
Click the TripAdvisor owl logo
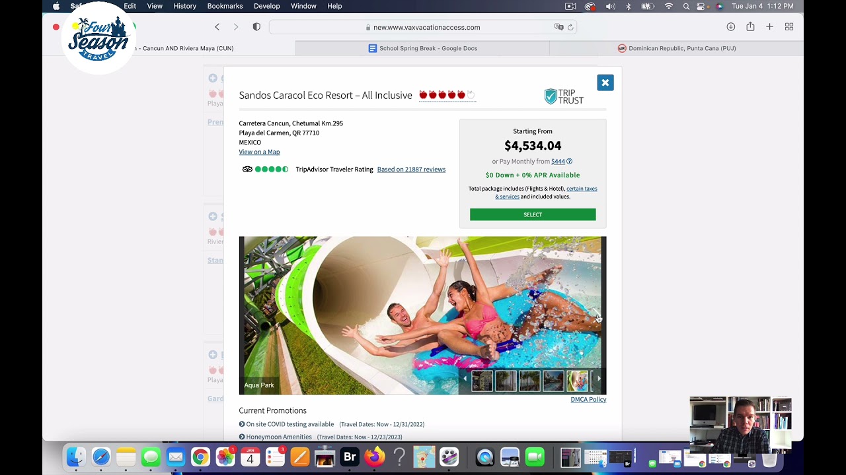pos(247,170)
